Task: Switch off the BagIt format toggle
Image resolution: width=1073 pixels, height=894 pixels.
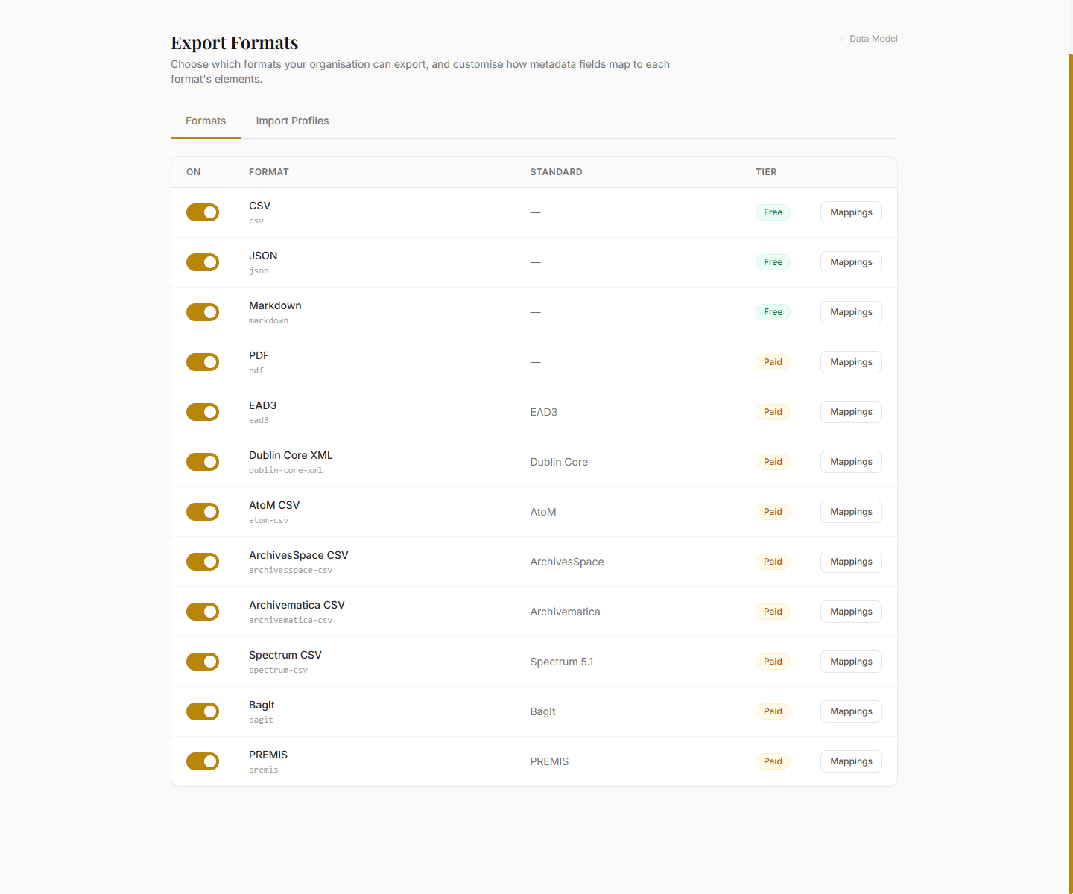Action: (203, 711)
